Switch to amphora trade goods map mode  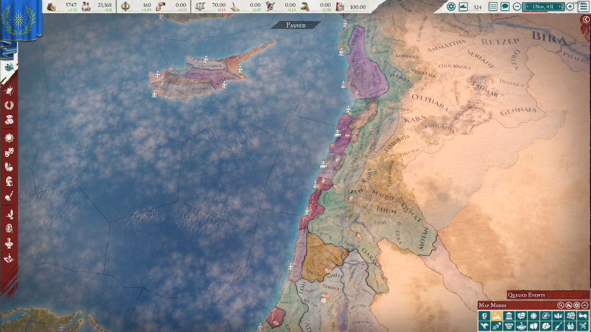click(x=533, y=326)
